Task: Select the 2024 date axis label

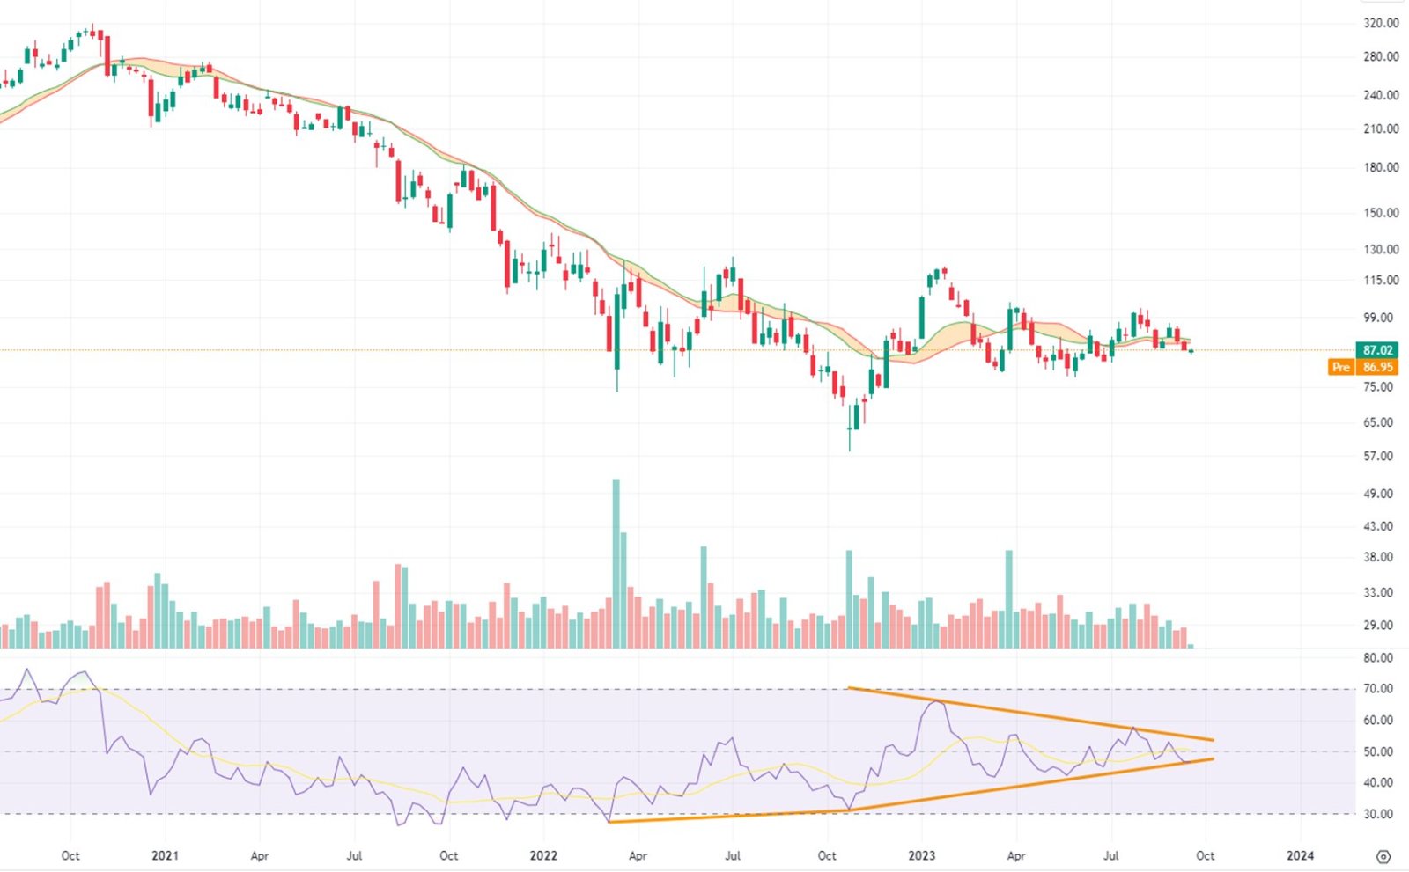Action: pyautogui.click(x=1300, y=855)
